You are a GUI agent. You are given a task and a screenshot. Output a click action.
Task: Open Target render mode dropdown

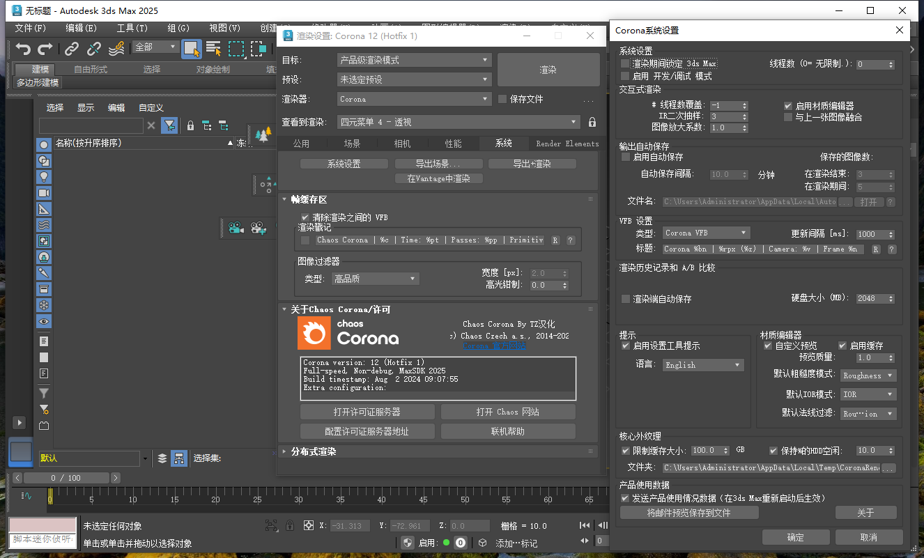click(x=414, y=60)
